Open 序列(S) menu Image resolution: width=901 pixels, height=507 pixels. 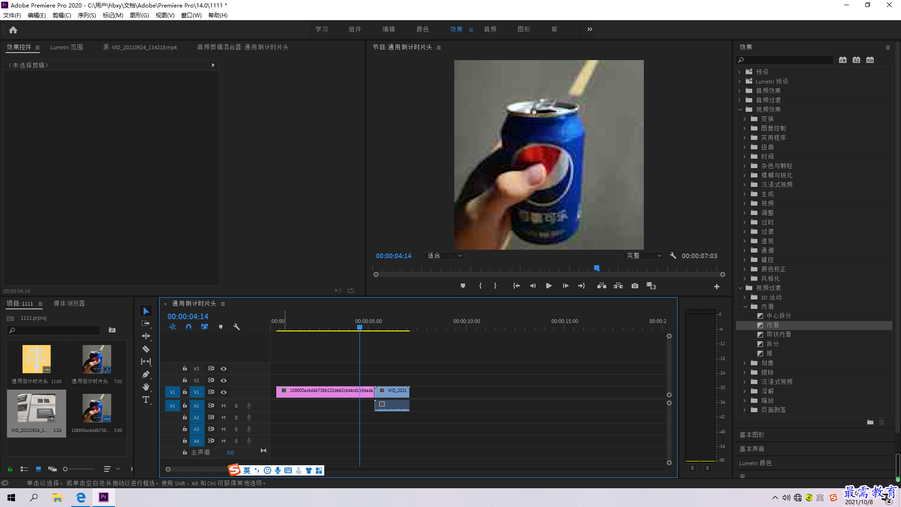[87, 15]
